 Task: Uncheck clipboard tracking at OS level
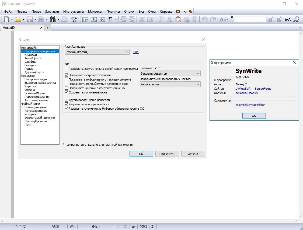click(x=66, y=109)
